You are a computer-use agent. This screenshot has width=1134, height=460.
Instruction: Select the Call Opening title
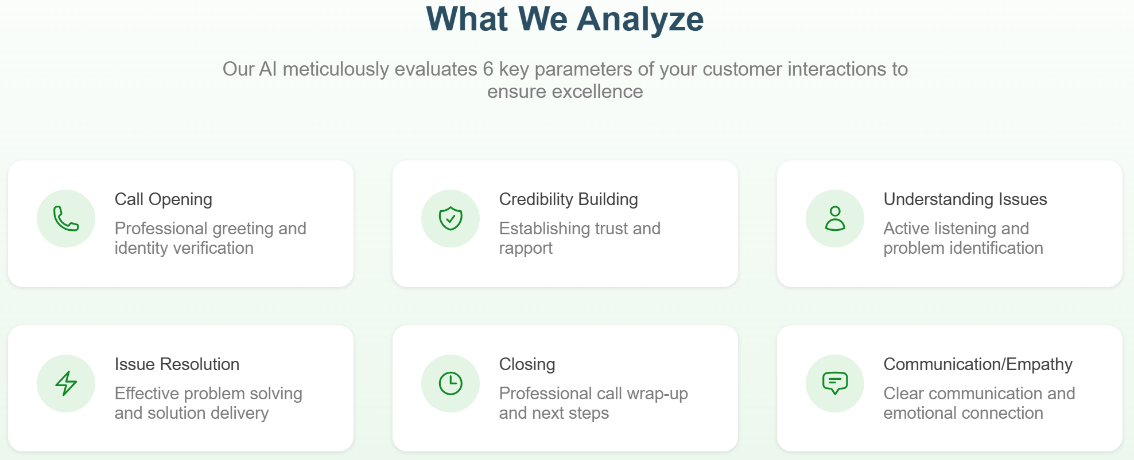tap(164, 199)
